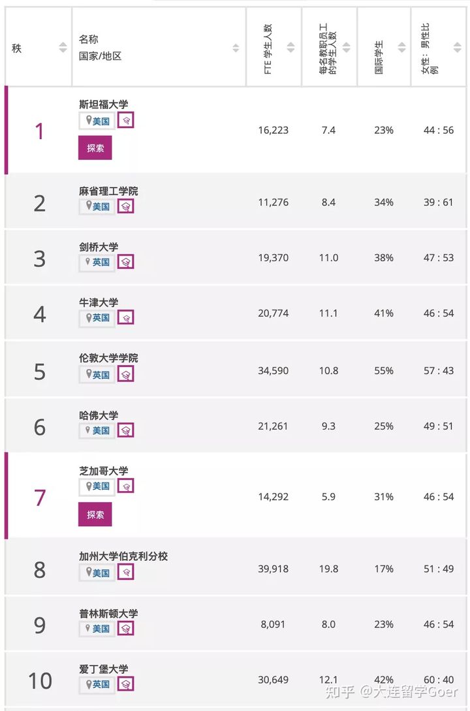Sort by FTE 学生人数 column arrows
The height and width of the screenshot is (711, 470).
[291, 47]
